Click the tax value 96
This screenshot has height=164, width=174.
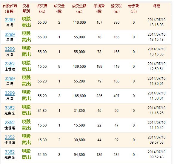pos(116,111)
